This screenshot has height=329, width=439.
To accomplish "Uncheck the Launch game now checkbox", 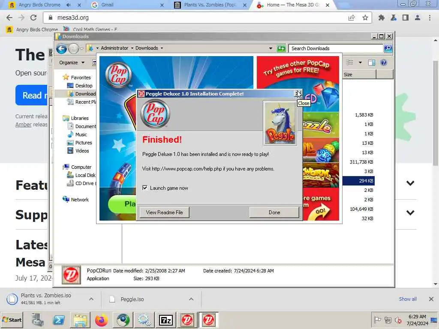I will coord(145,188).
